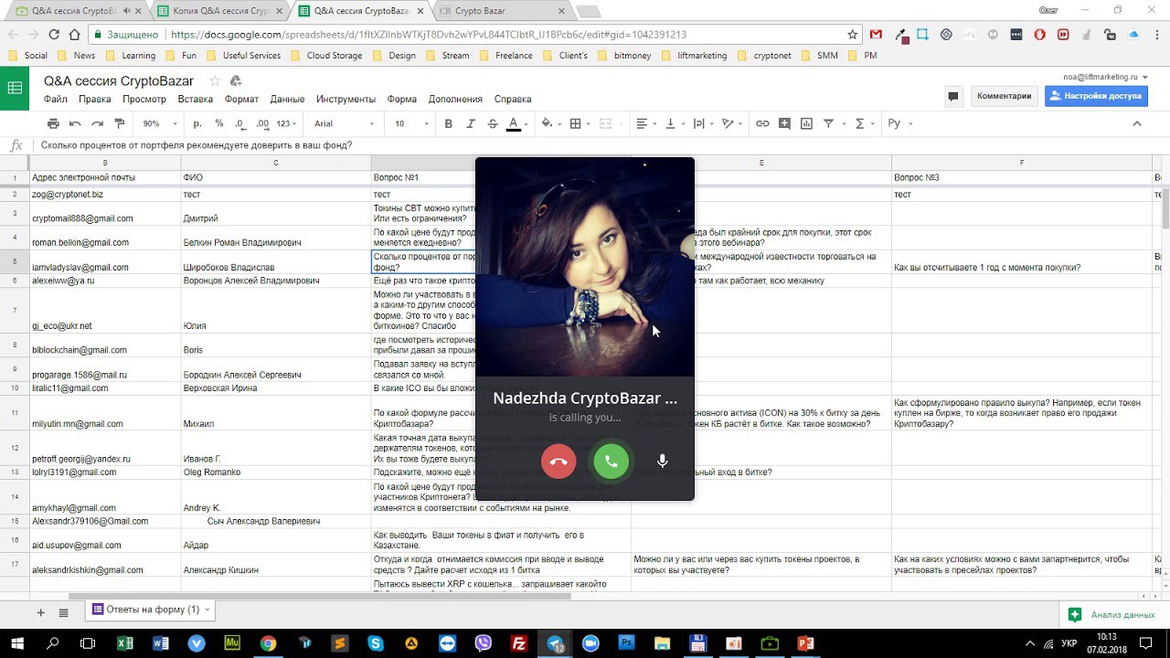Open the text color picker

pyautogui.click(x=515, y=123)
